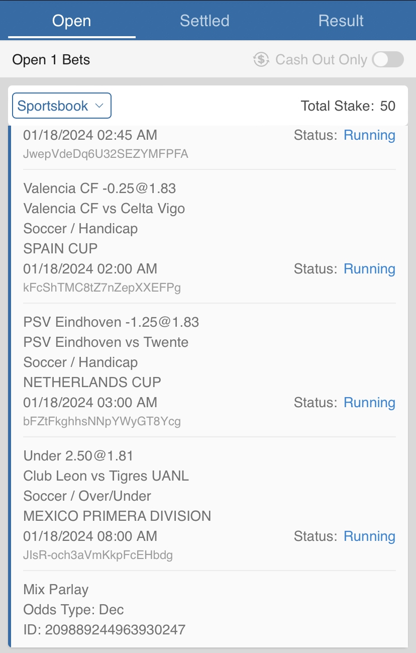Click the Club Leon vs Tigres UANL match

tap(106, 476)
